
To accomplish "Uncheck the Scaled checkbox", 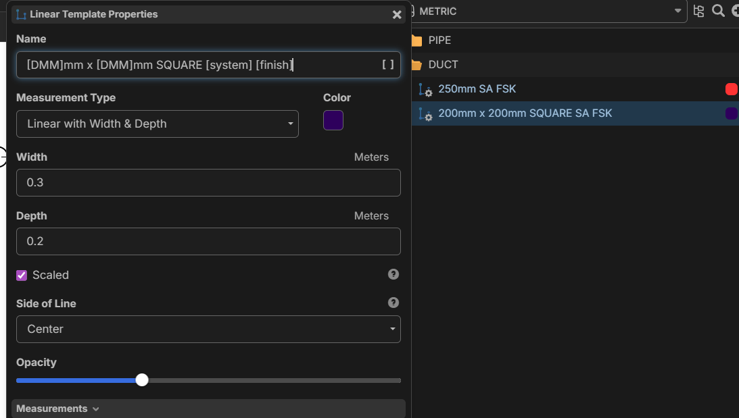I will coord(22,275).
